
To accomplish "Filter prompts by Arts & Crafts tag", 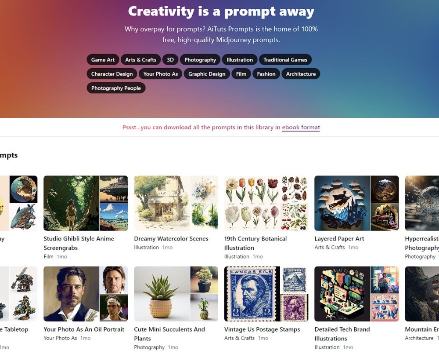I will tap(140, 60).
